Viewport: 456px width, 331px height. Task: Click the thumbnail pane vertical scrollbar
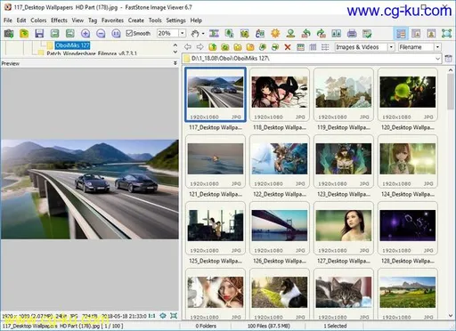[451, 92]
